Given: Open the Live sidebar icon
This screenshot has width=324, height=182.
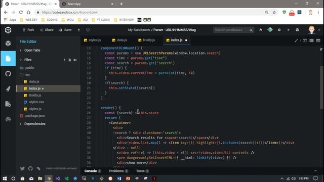Looking at the screenshot, I should click(x=8, y=119).
